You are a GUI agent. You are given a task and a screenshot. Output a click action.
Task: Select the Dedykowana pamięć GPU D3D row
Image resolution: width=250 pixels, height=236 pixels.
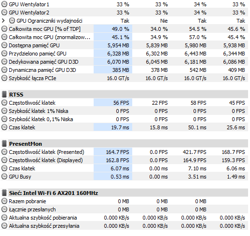124,62
